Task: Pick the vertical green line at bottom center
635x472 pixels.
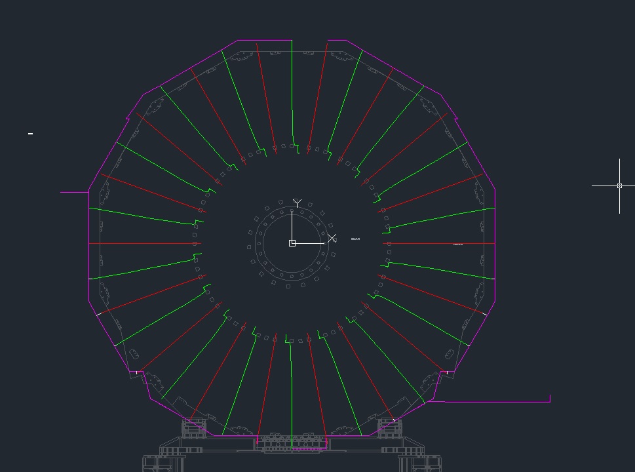Action: (x=292, y=393)
